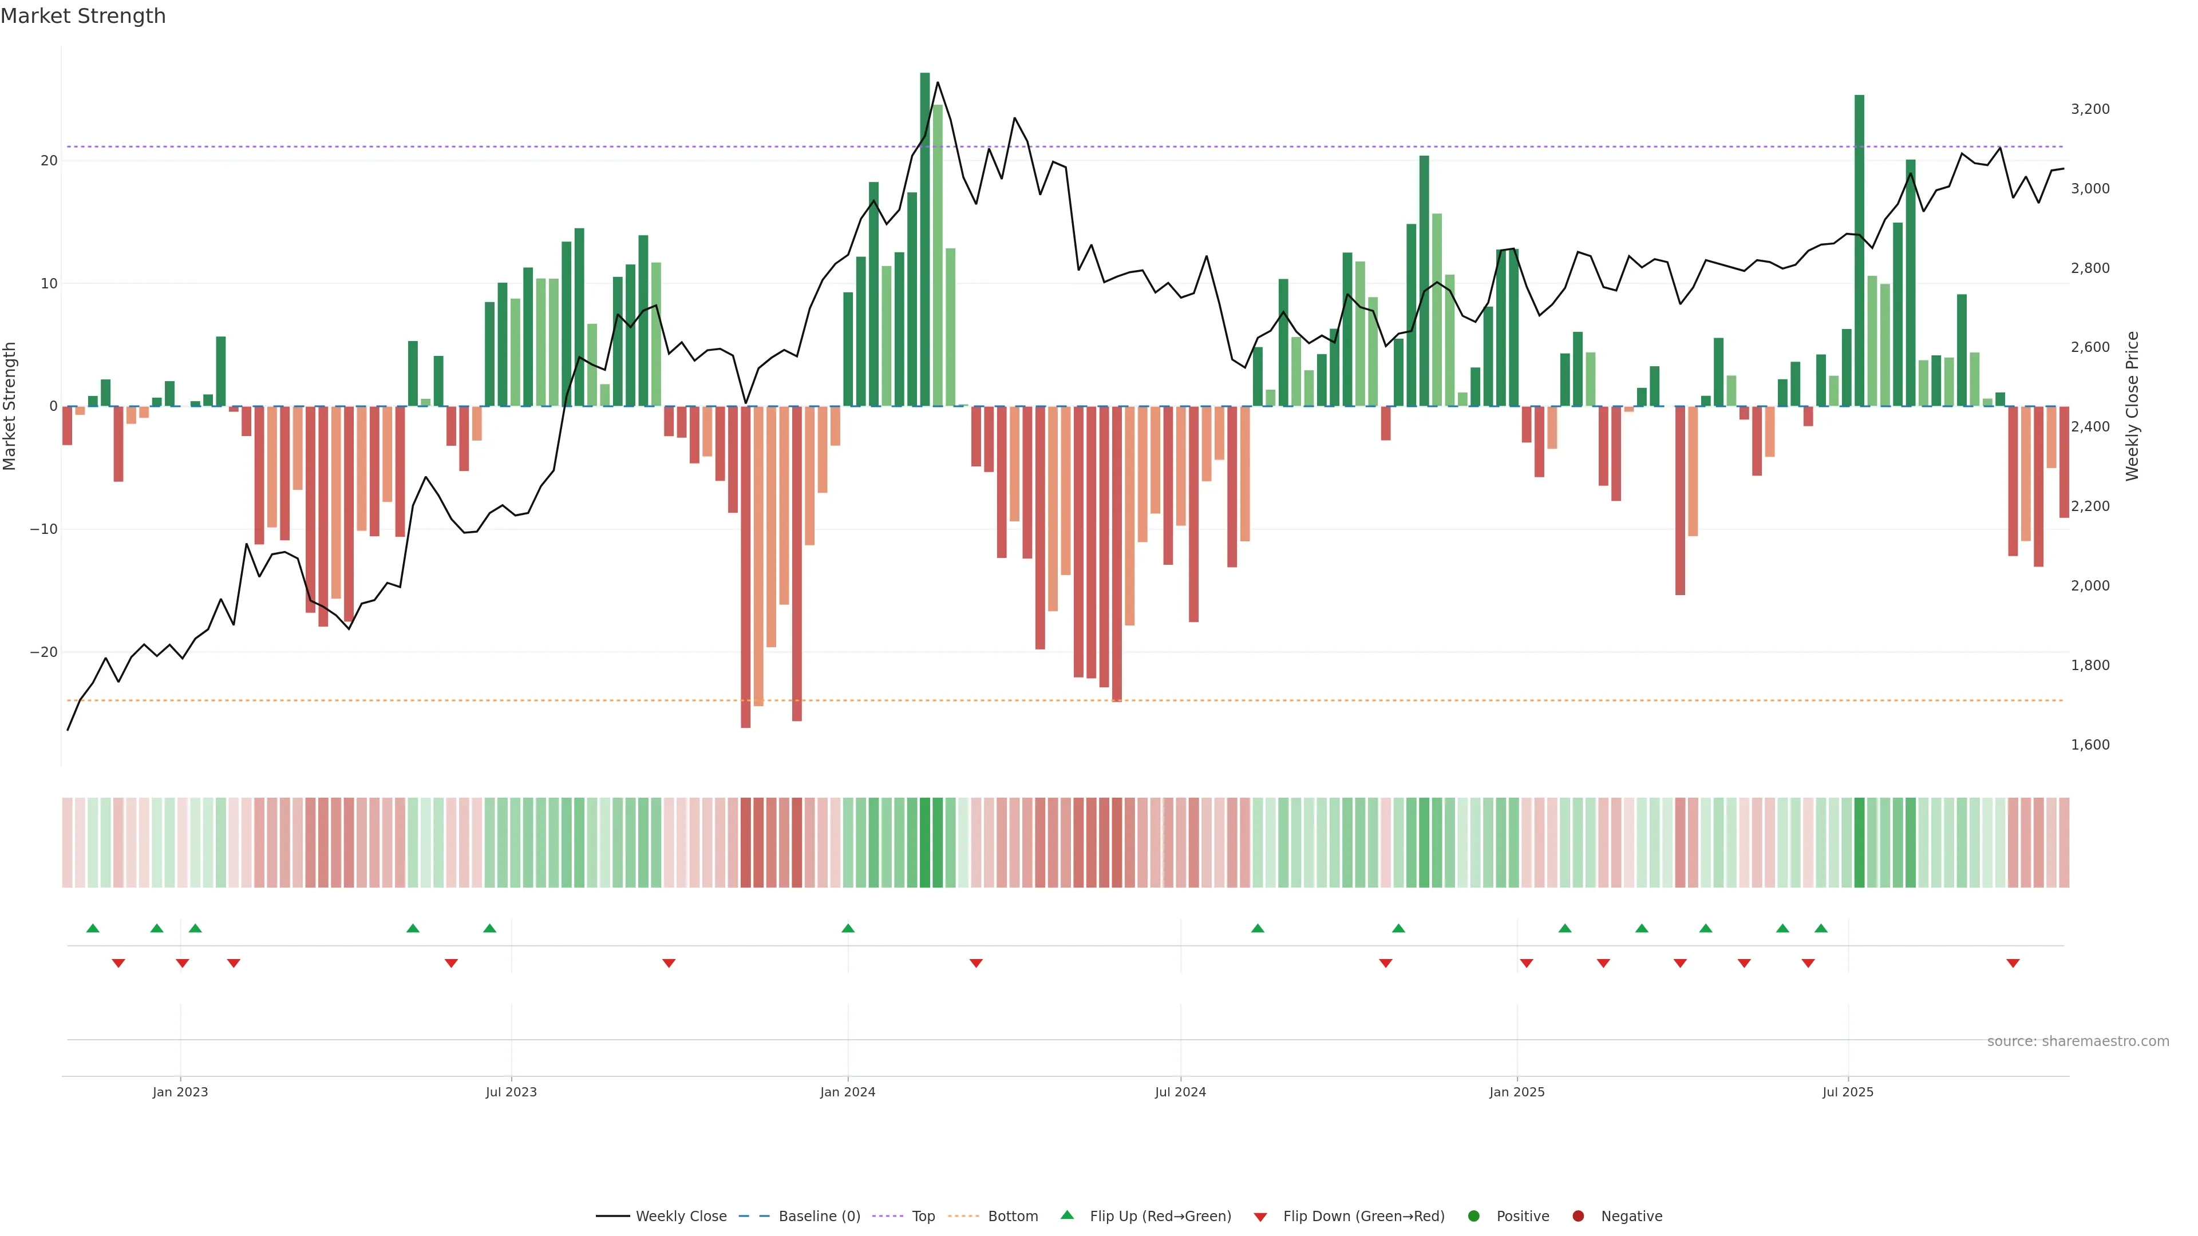Click the dark red Negative circle icon

[1578, 1217]
